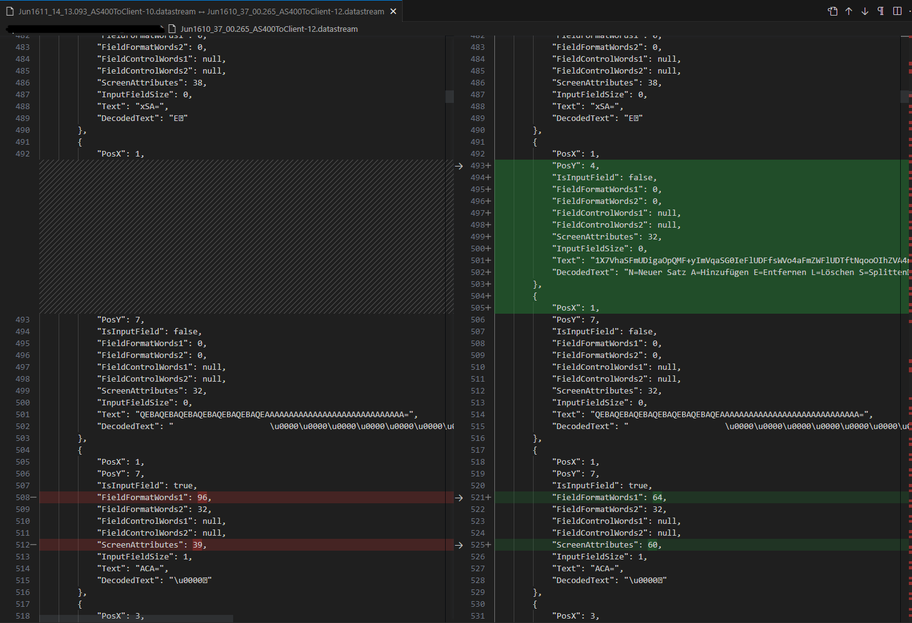Revert the FieldFormatWords1 change using its arrow

(x=459, y=498)
